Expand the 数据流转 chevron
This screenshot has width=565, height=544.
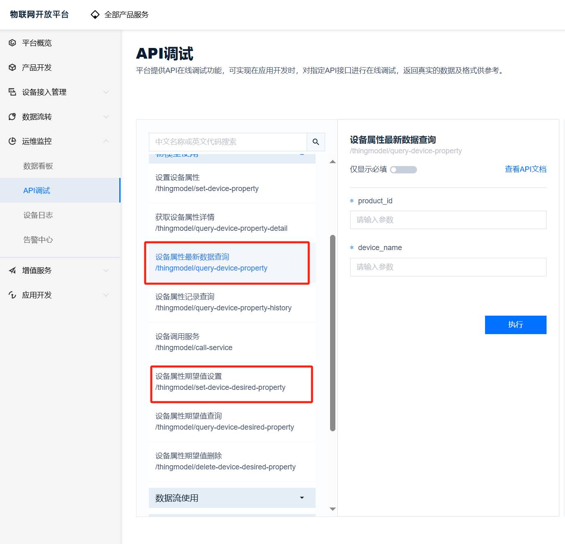[106, 116]
